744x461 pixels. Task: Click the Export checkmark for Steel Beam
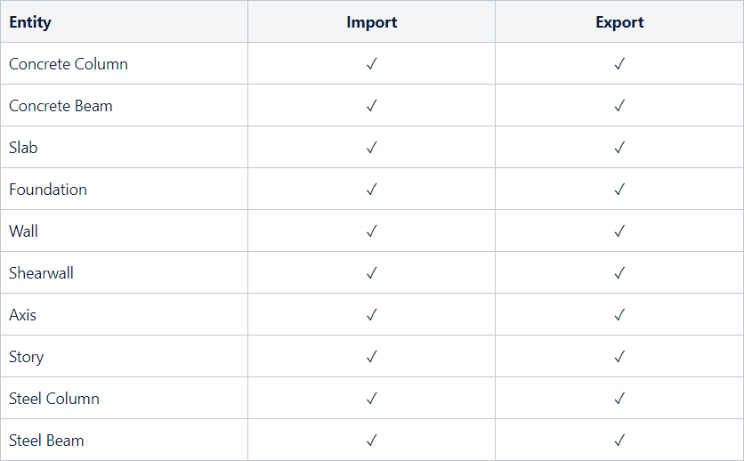tap(619, 441)
